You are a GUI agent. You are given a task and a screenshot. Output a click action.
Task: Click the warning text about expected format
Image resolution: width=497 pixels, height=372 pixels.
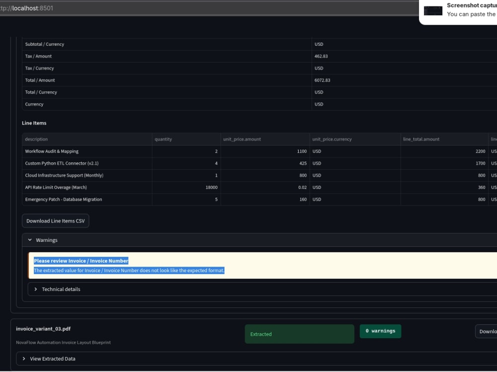[x=129, y=270]
